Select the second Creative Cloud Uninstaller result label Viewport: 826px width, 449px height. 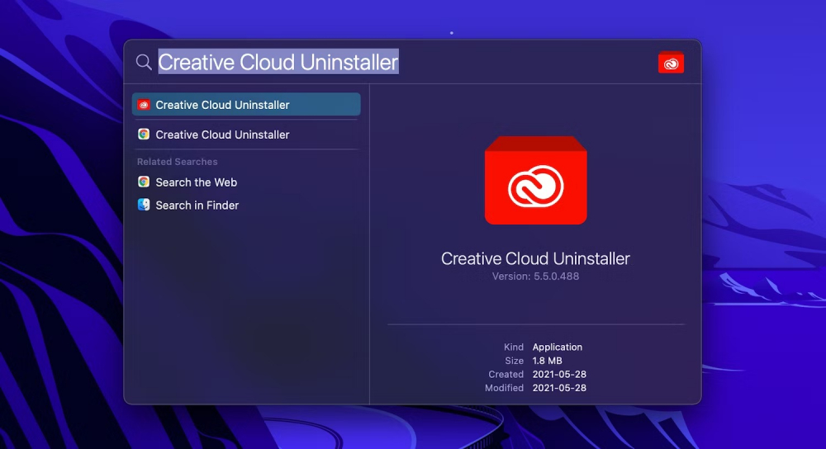222,135
